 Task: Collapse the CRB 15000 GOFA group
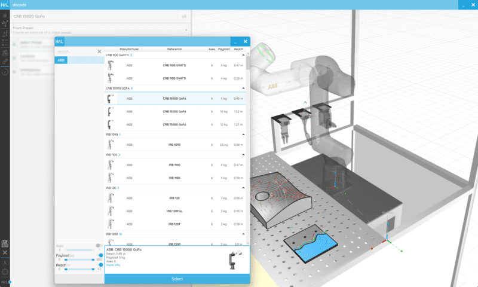coord(243,88)
